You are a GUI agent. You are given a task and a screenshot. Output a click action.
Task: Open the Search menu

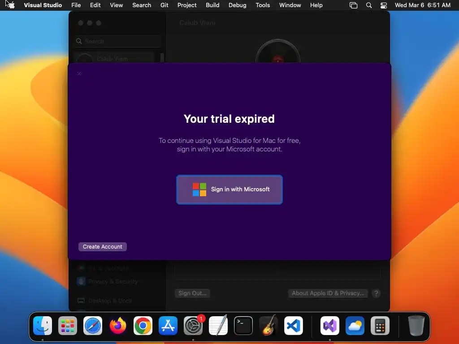142,5
